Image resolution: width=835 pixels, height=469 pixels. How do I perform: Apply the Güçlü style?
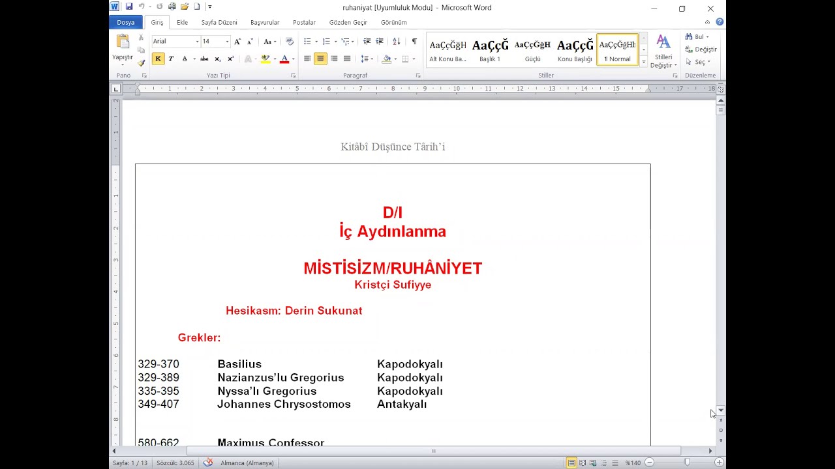pos(532,50)
